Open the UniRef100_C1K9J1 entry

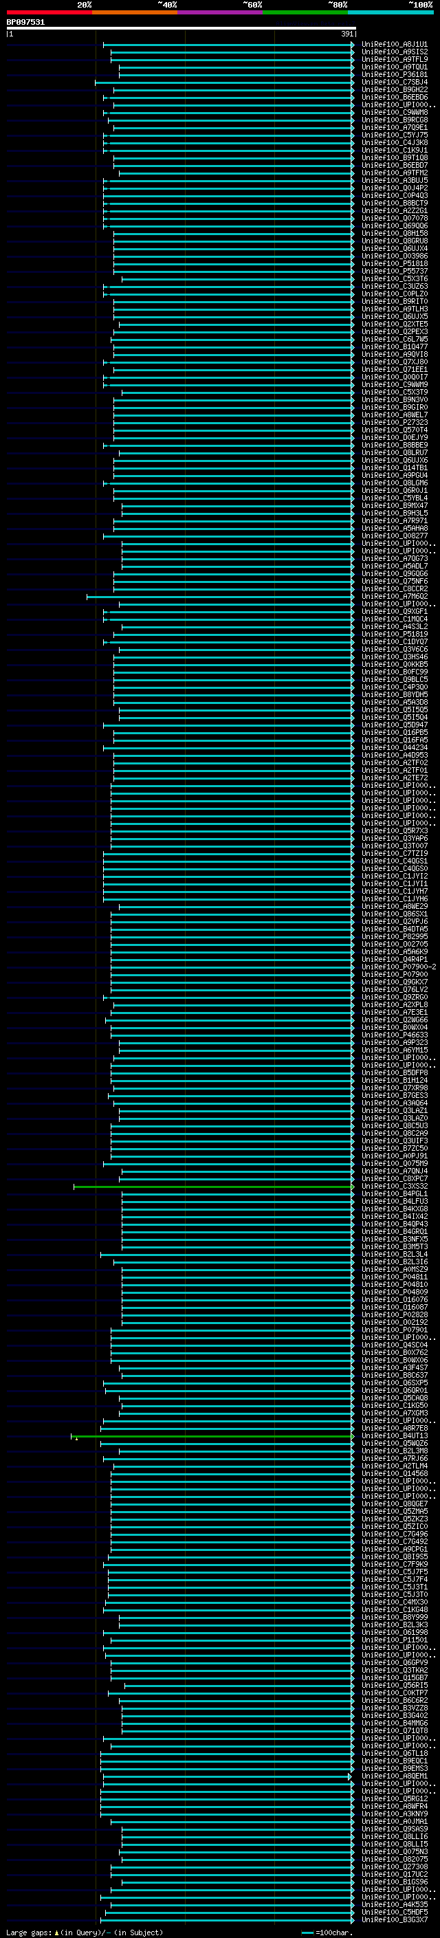pyautogui.click(x=394, y=151)
